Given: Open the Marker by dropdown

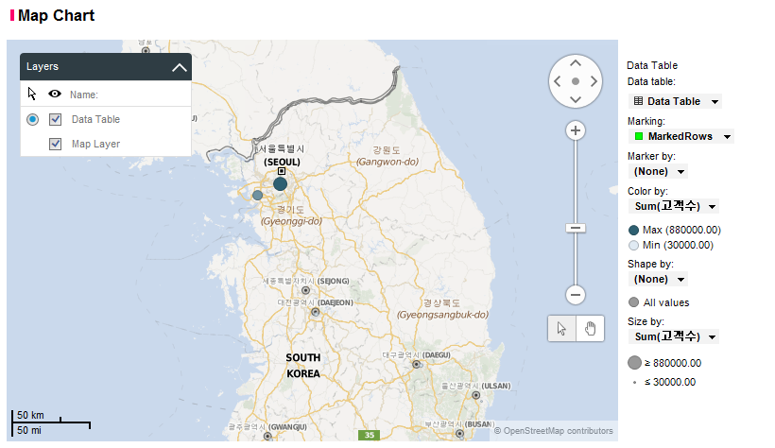Looking at the screenshot, I should point(658,172).
